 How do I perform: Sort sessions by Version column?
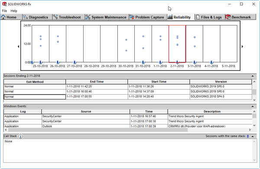coord(221,82)
